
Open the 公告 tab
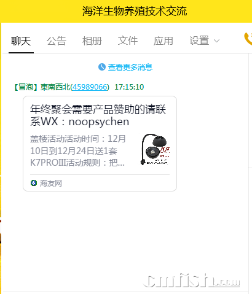tap(57, 41)
